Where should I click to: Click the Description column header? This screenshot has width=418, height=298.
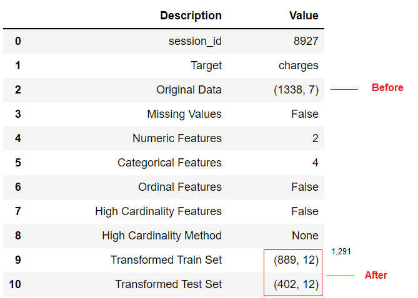coord(191,16)
